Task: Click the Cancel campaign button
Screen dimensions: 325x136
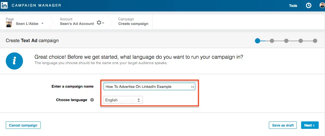Action: [x=23, y=125]
